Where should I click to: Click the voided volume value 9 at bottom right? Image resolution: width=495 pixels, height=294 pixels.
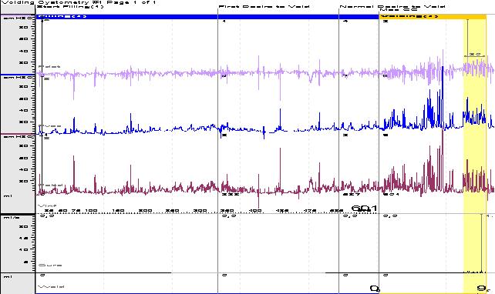click(481, 288)
